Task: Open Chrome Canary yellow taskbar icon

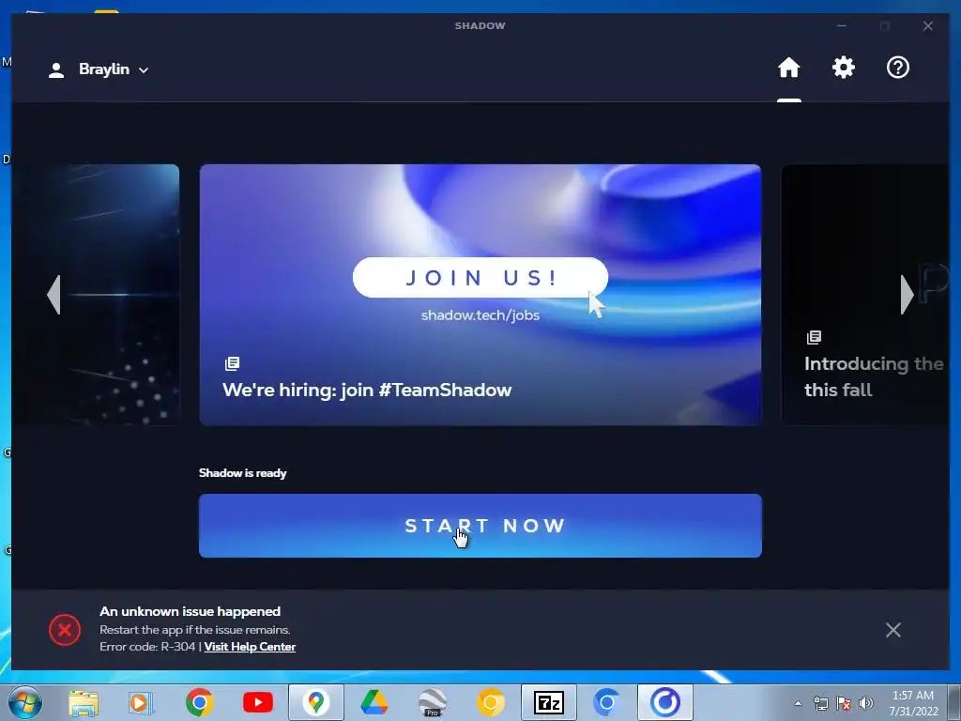Action: point(490,702)
